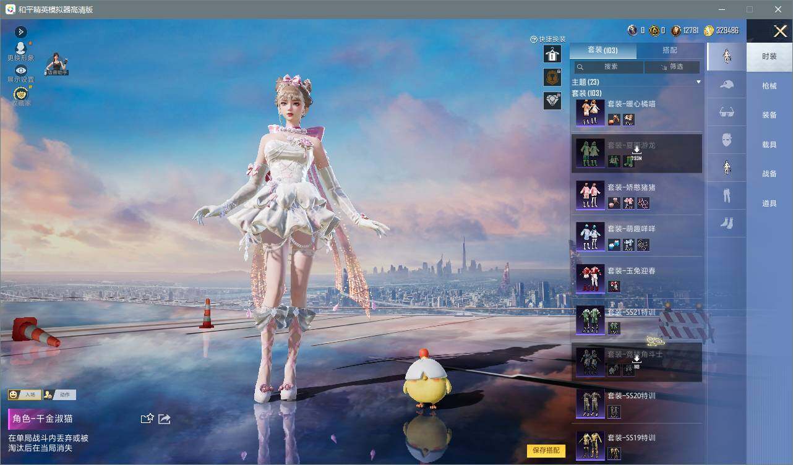The image size is (793, 465).
Task: Select the face mask category icon
Action: tap(727, 140)
